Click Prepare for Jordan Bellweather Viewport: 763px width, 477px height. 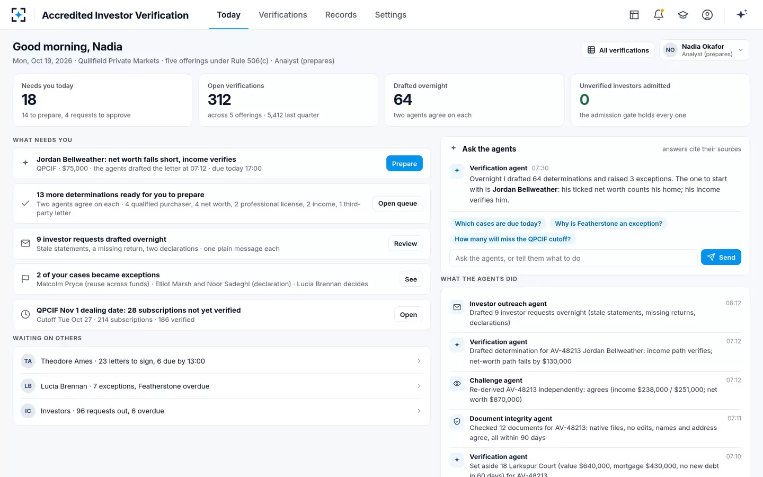404,164
